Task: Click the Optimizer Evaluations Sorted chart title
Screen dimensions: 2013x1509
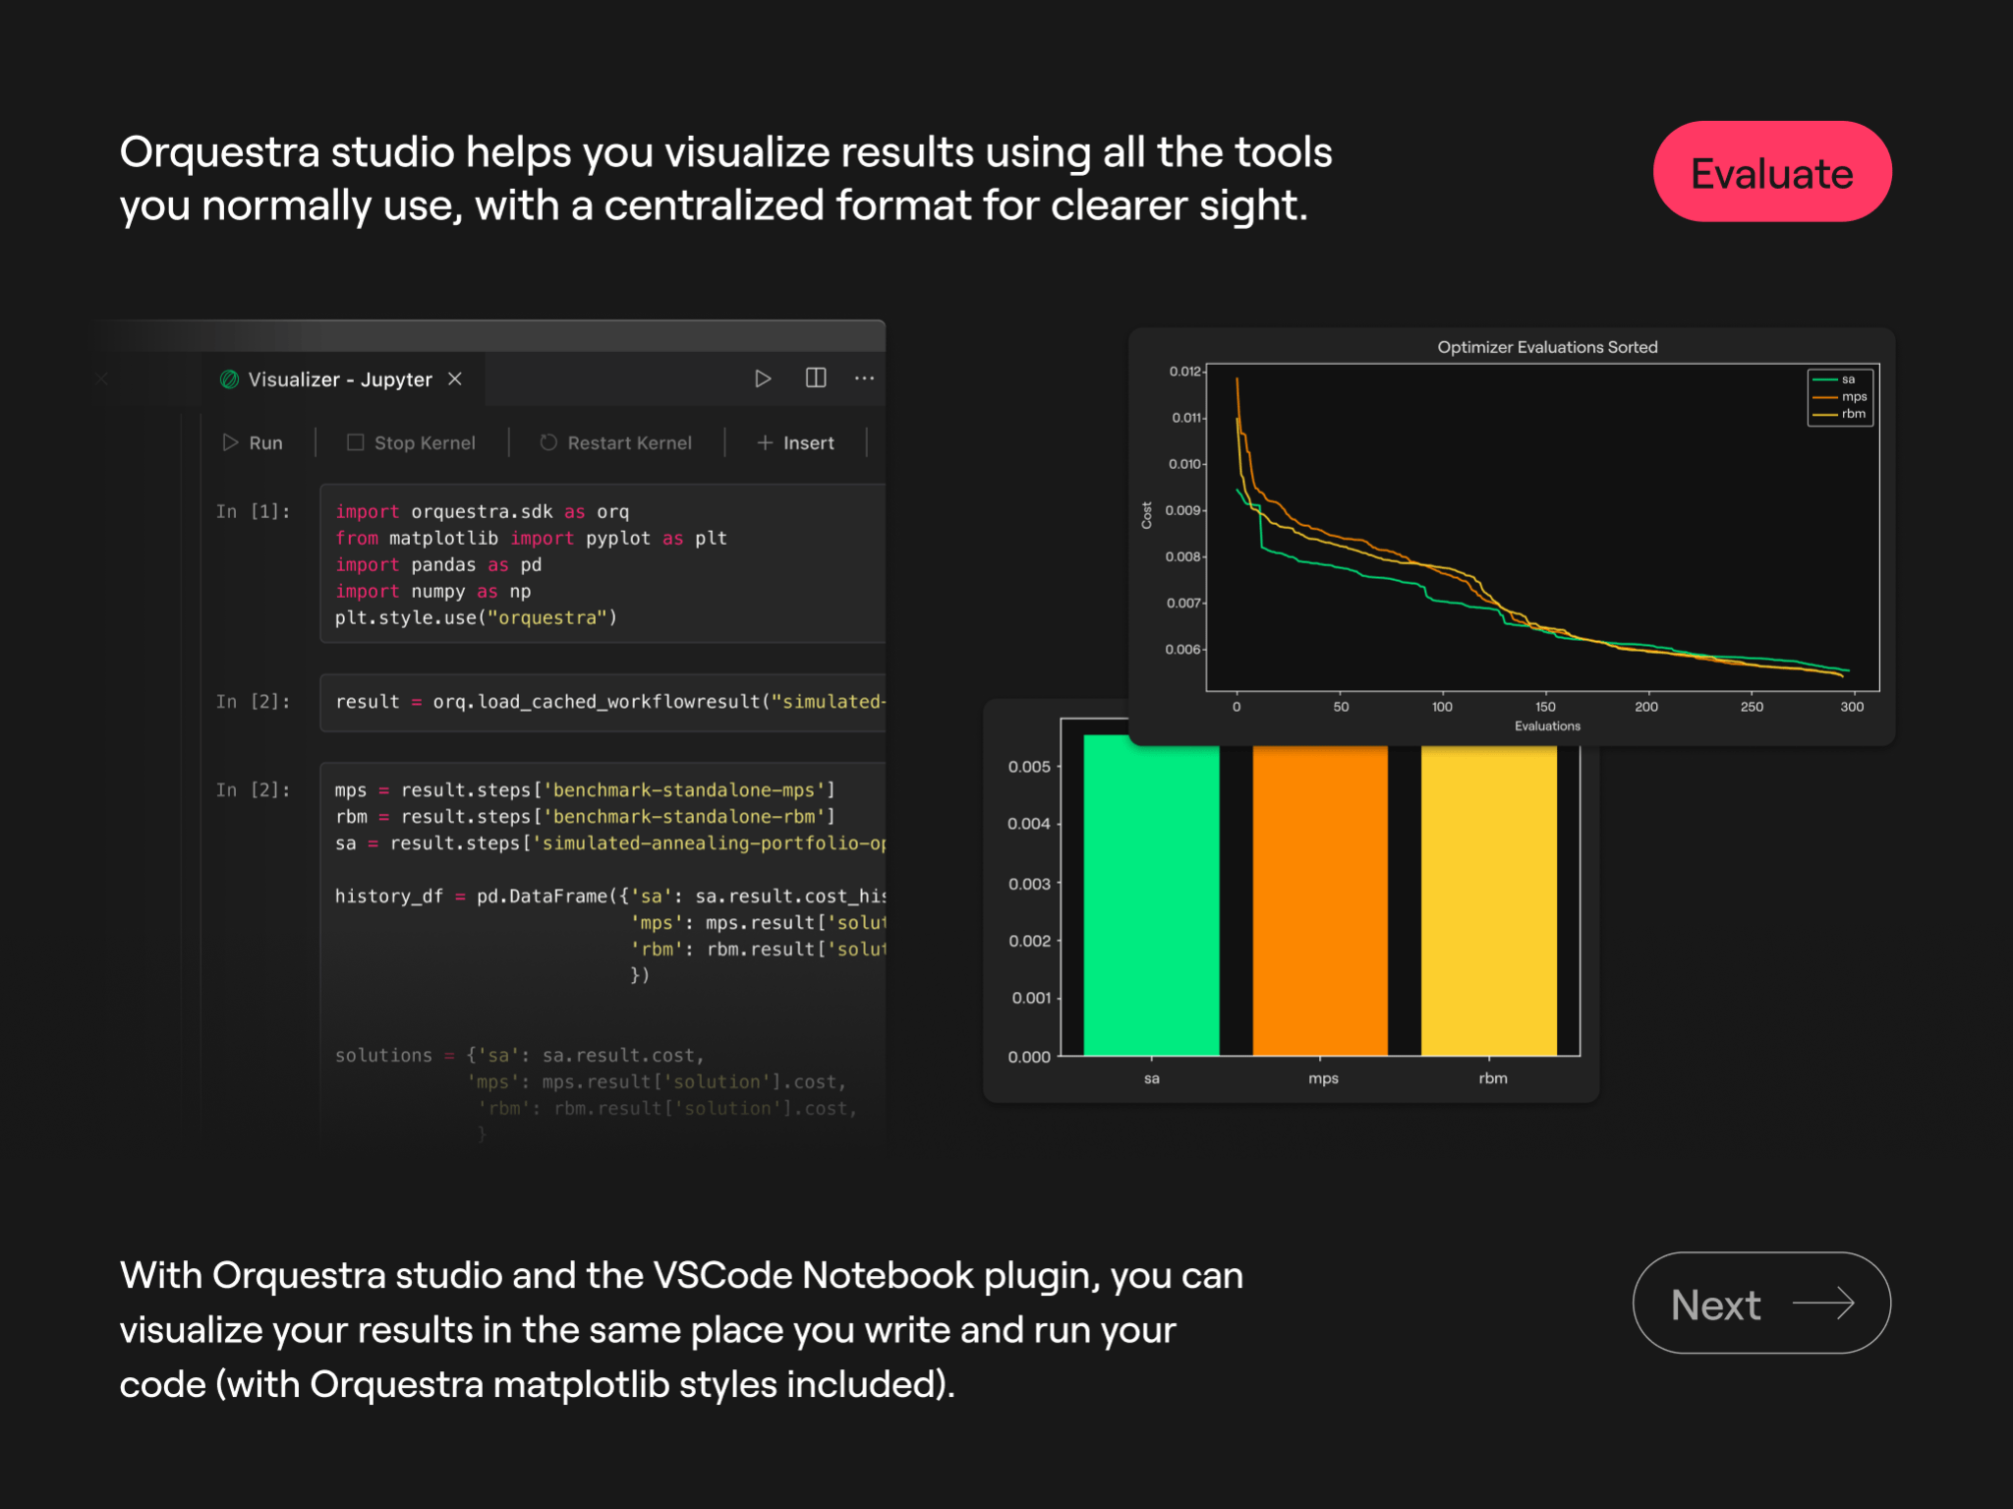Action: (1547, 347)
